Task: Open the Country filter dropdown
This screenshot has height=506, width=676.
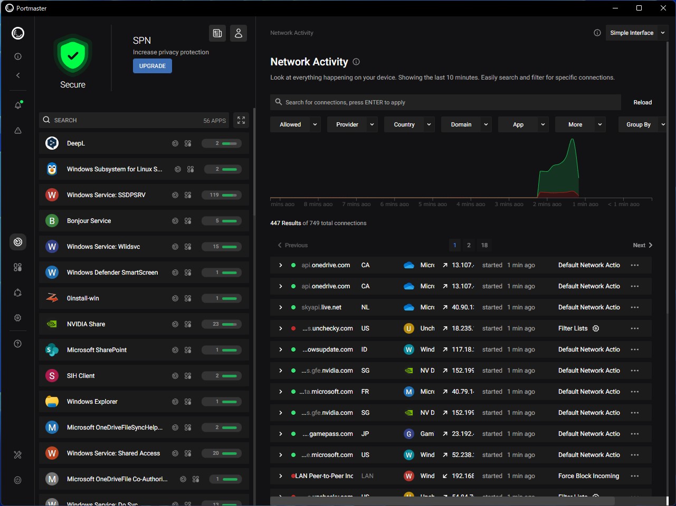Action: click(x=409, y=124)
